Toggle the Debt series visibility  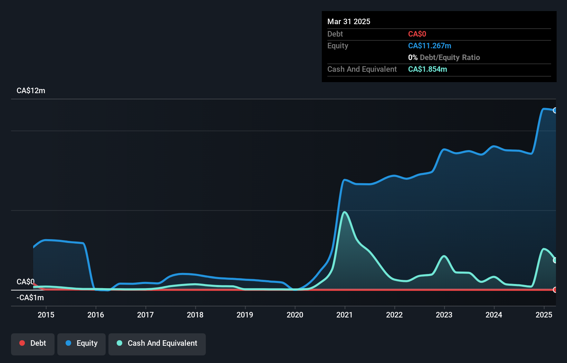coord(33,343)
